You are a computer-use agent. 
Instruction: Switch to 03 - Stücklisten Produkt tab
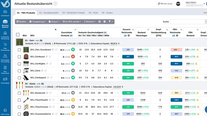point(73,13)
